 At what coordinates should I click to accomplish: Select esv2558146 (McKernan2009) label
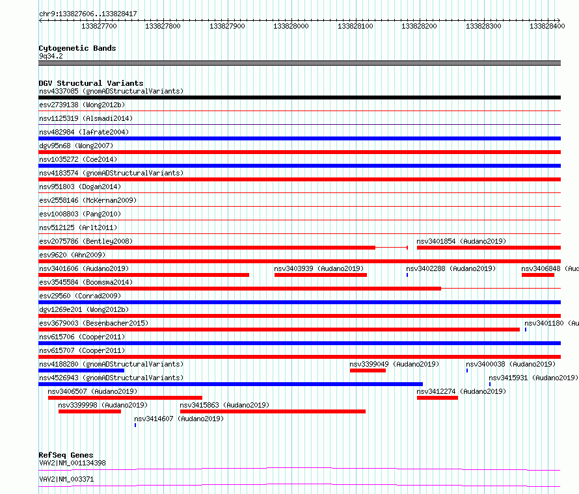[88, 200]
